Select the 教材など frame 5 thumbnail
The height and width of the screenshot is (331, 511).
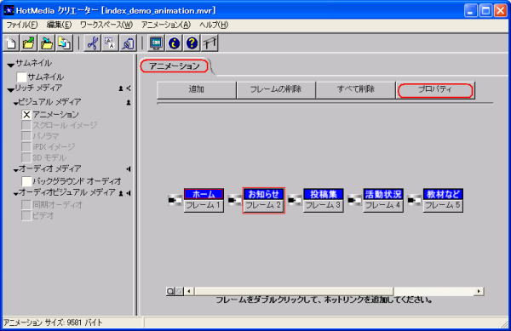(x=443, y=200)
